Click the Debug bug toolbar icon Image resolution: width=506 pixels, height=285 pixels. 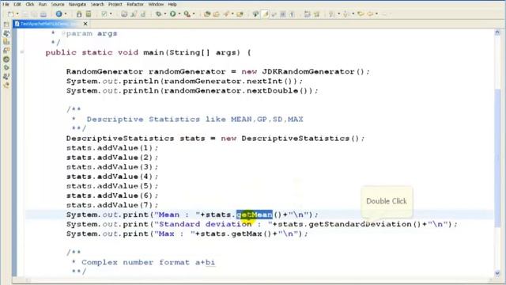click(158, 14)
